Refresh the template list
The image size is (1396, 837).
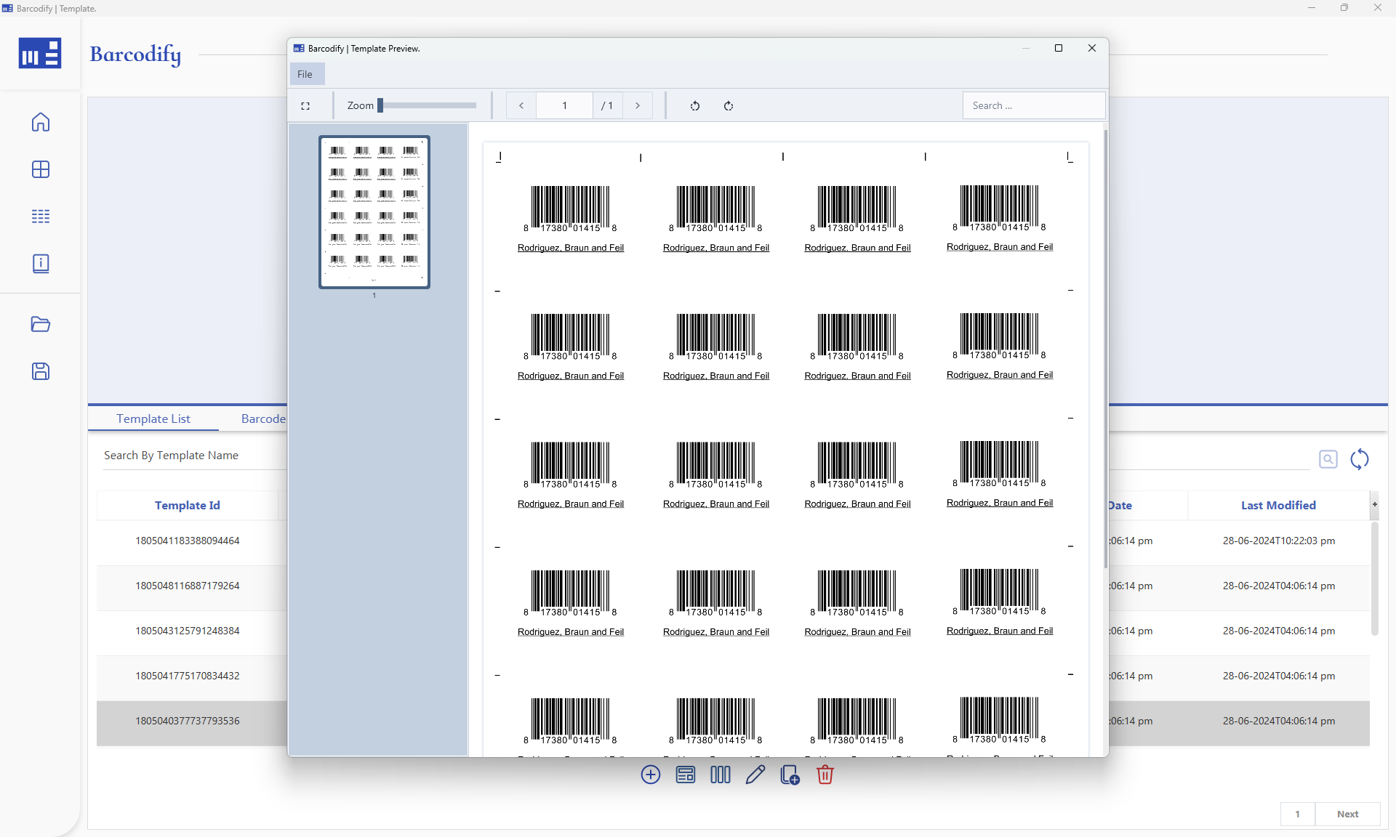pyautogui.click(x=1360, y=459)
